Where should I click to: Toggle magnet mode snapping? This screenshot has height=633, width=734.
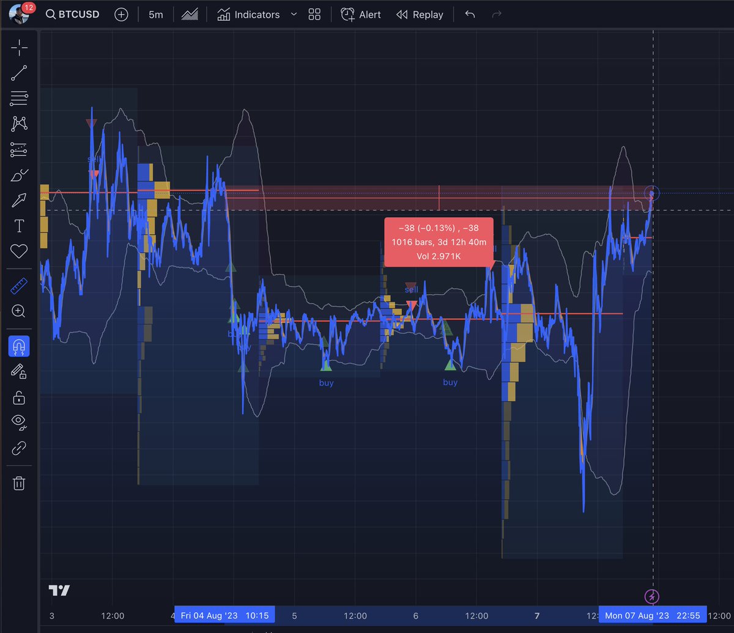(19, 346)
